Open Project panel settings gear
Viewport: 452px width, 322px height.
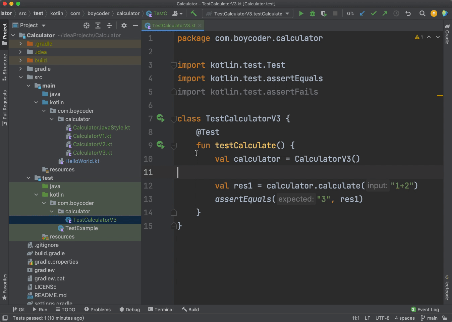click(x=124, y=25)
